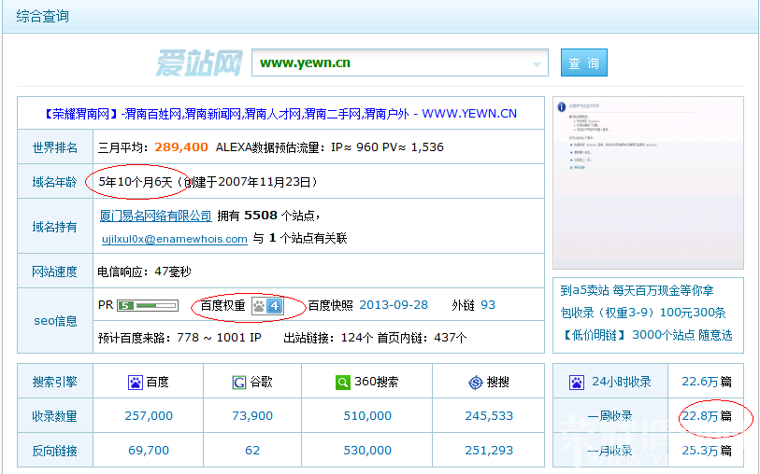
Task: Click the 搜索引擎 table header label
Action: (x=55, y=382)
